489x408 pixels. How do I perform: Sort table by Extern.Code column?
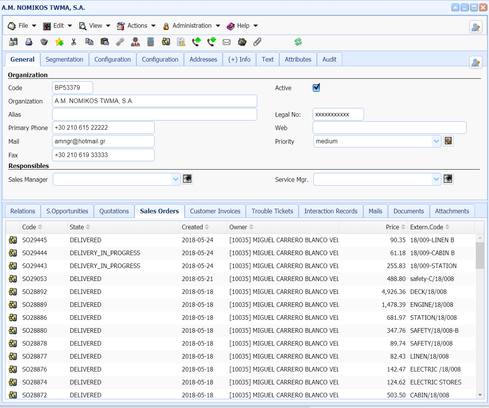[x=430, y=227]
